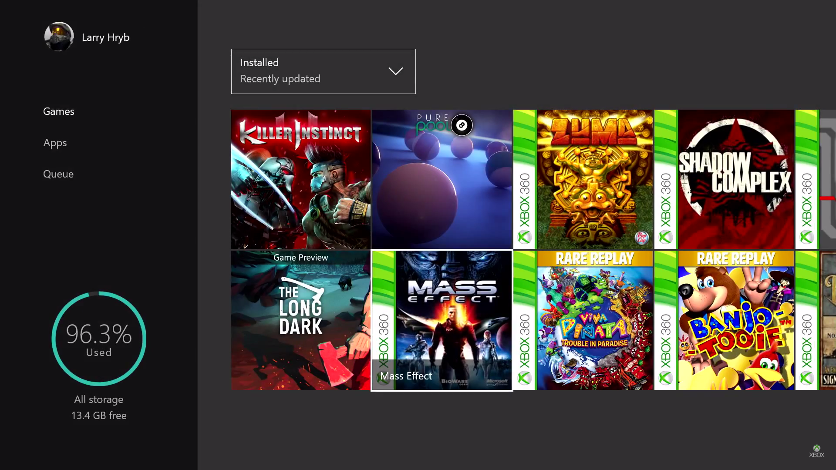The image size is (836, 470).
Task: Click the Xbox 360 orb on the Zuma tile
Action: coord(525,237)
